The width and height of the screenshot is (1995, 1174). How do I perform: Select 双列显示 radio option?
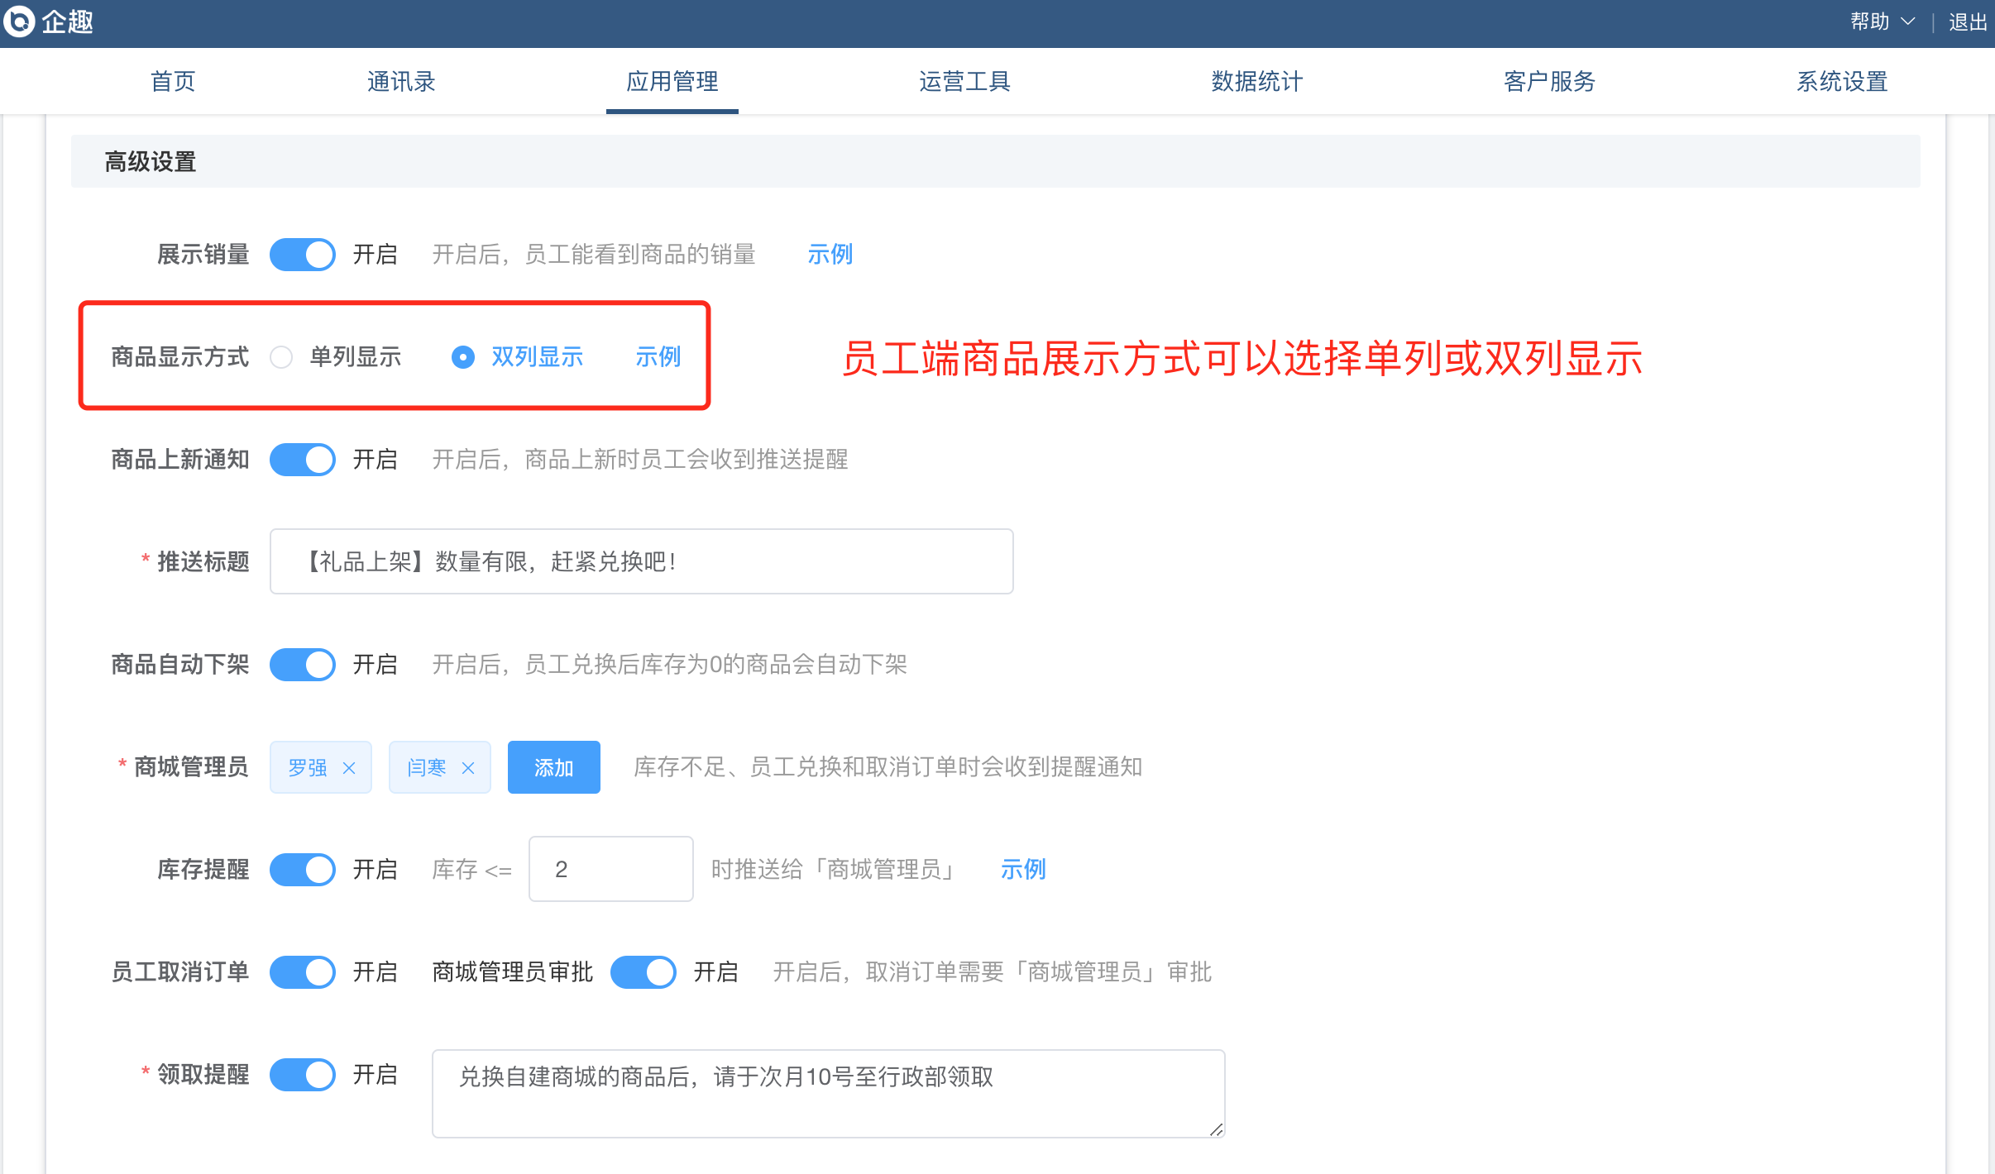pyautogui.click(x=463, y=357)
